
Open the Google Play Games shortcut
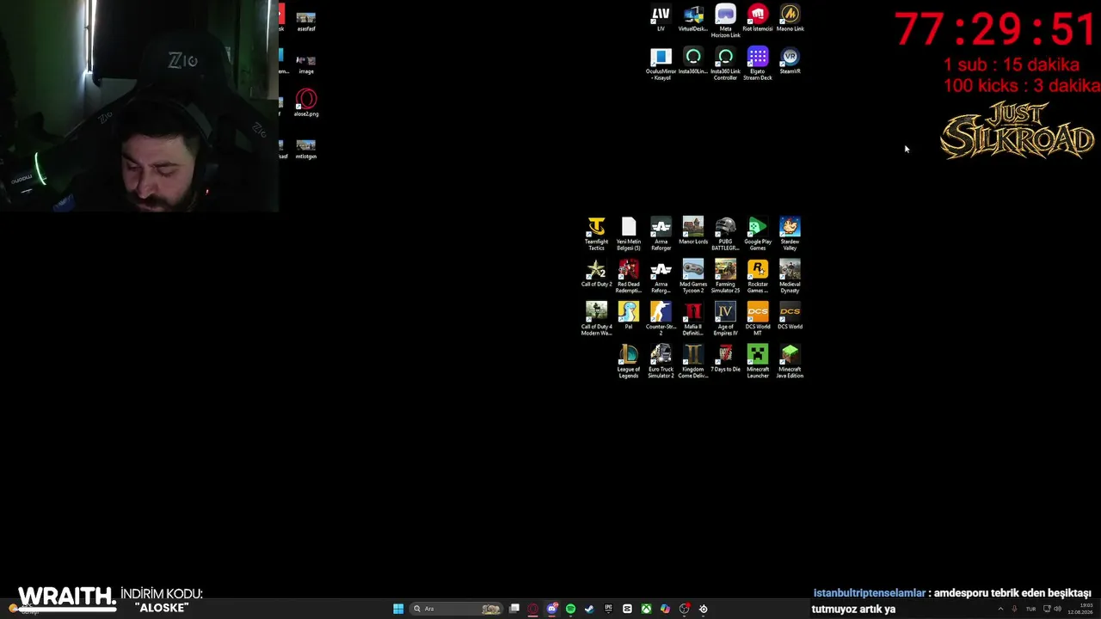pyautogui.click(x=758, y=234)
